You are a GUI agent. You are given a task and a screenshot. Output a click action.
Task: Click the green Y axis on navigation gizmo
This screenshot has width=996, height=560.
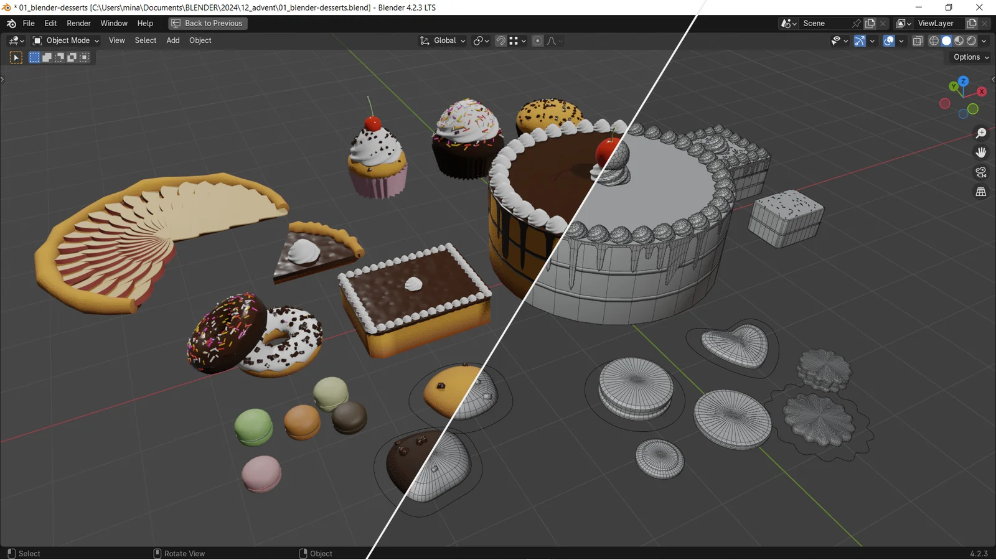click(x=953, y=86)
